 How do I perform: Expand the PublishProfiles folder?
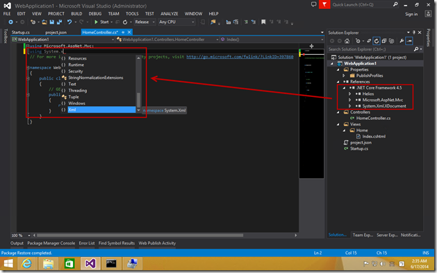click(x=344, y=76)
